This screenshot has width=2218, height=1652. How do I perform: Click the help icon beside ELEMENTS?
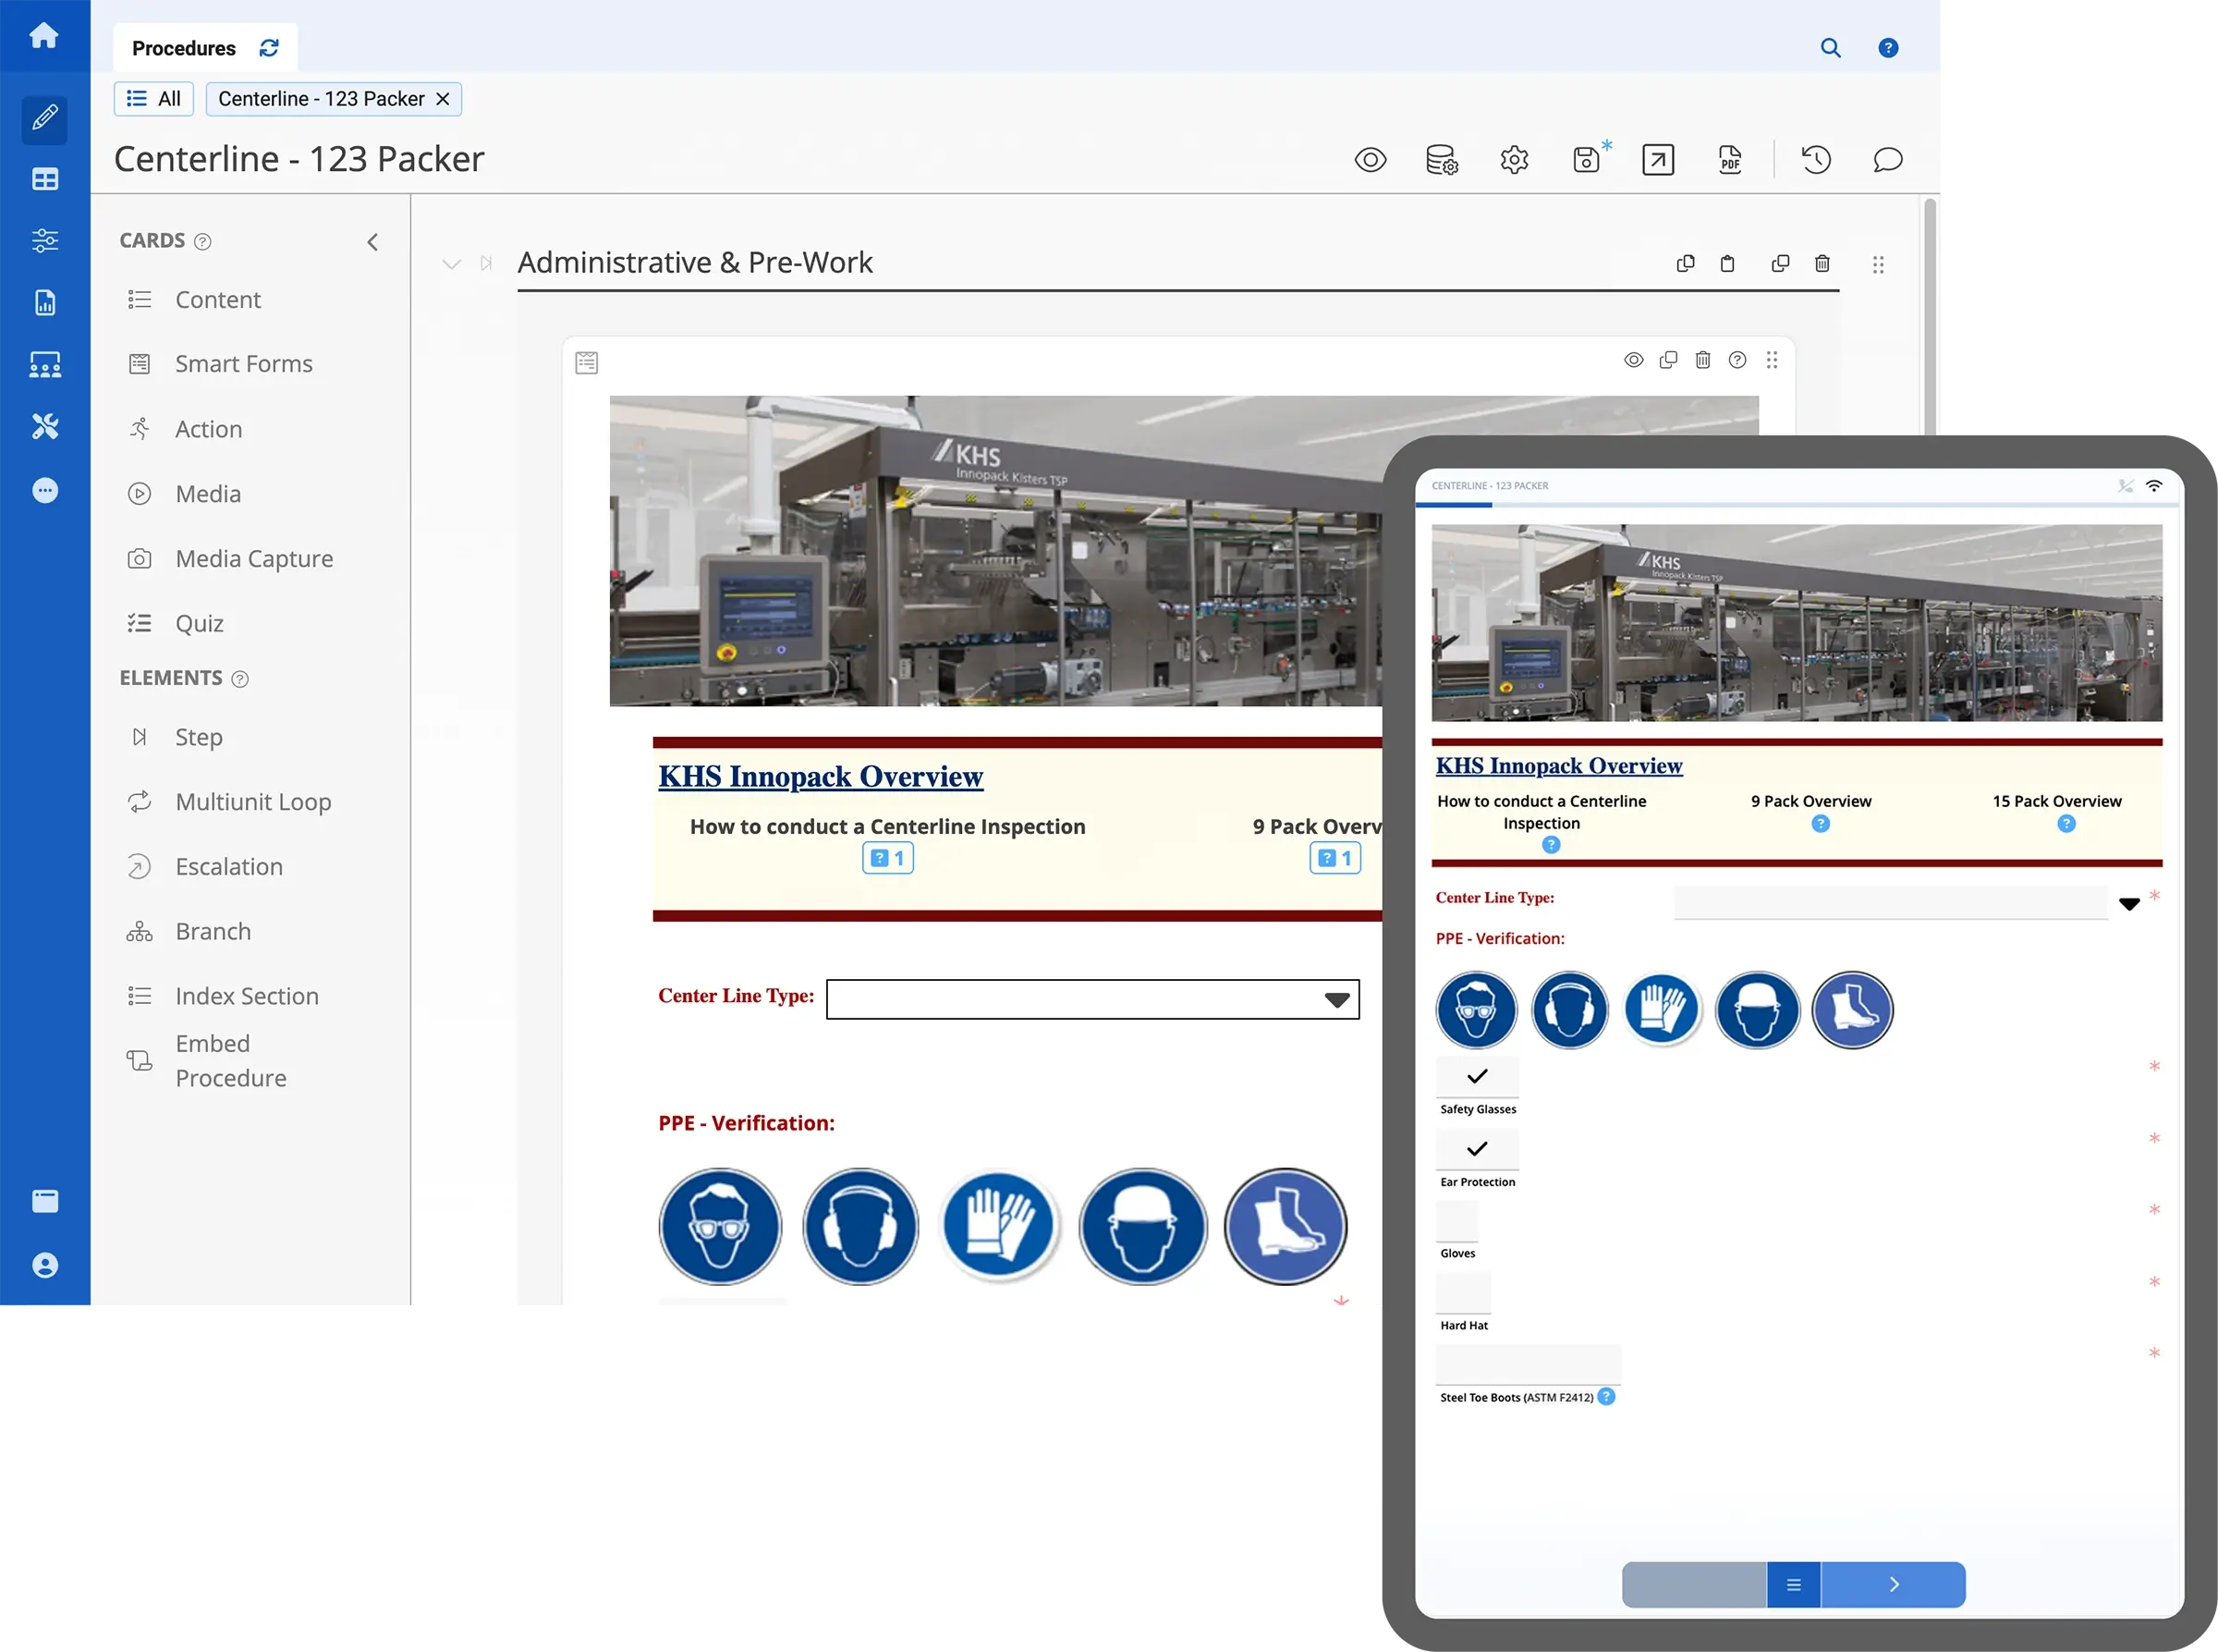tap(240, 679)
